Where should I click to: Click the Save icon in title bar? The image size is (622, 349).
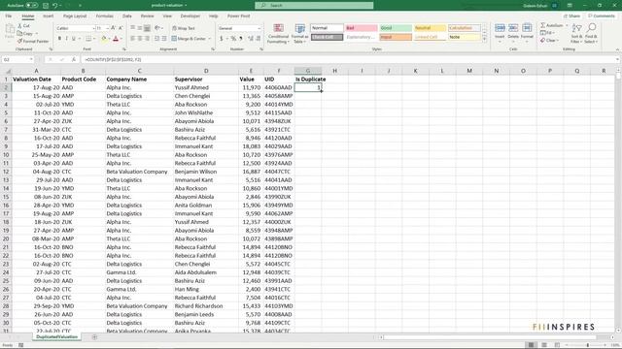[46, 6]
